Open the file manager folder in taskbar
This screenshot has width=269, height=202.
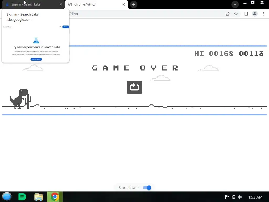(x=39, y=197)
